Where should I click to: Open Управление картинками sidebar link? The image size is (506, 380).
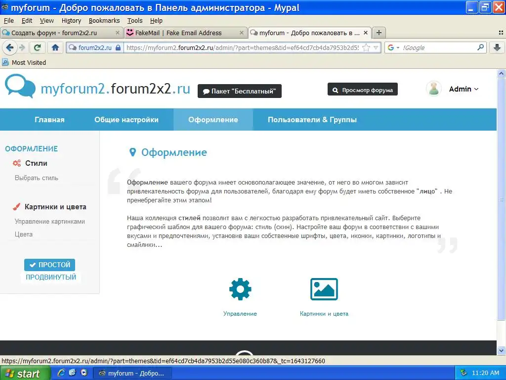click(x=50, y=221)
